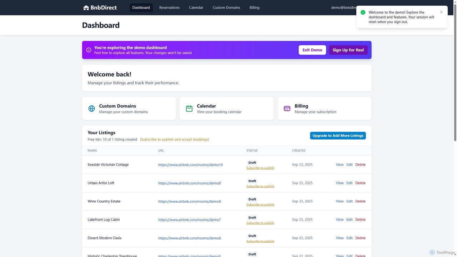457x257 pixels.
Task: Click Sign Up for Real button
Action: [x=348, y=50]
